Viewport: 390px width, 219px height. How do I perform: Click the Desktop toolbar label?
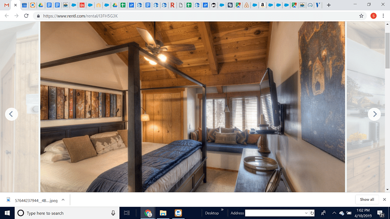point(211,213)
